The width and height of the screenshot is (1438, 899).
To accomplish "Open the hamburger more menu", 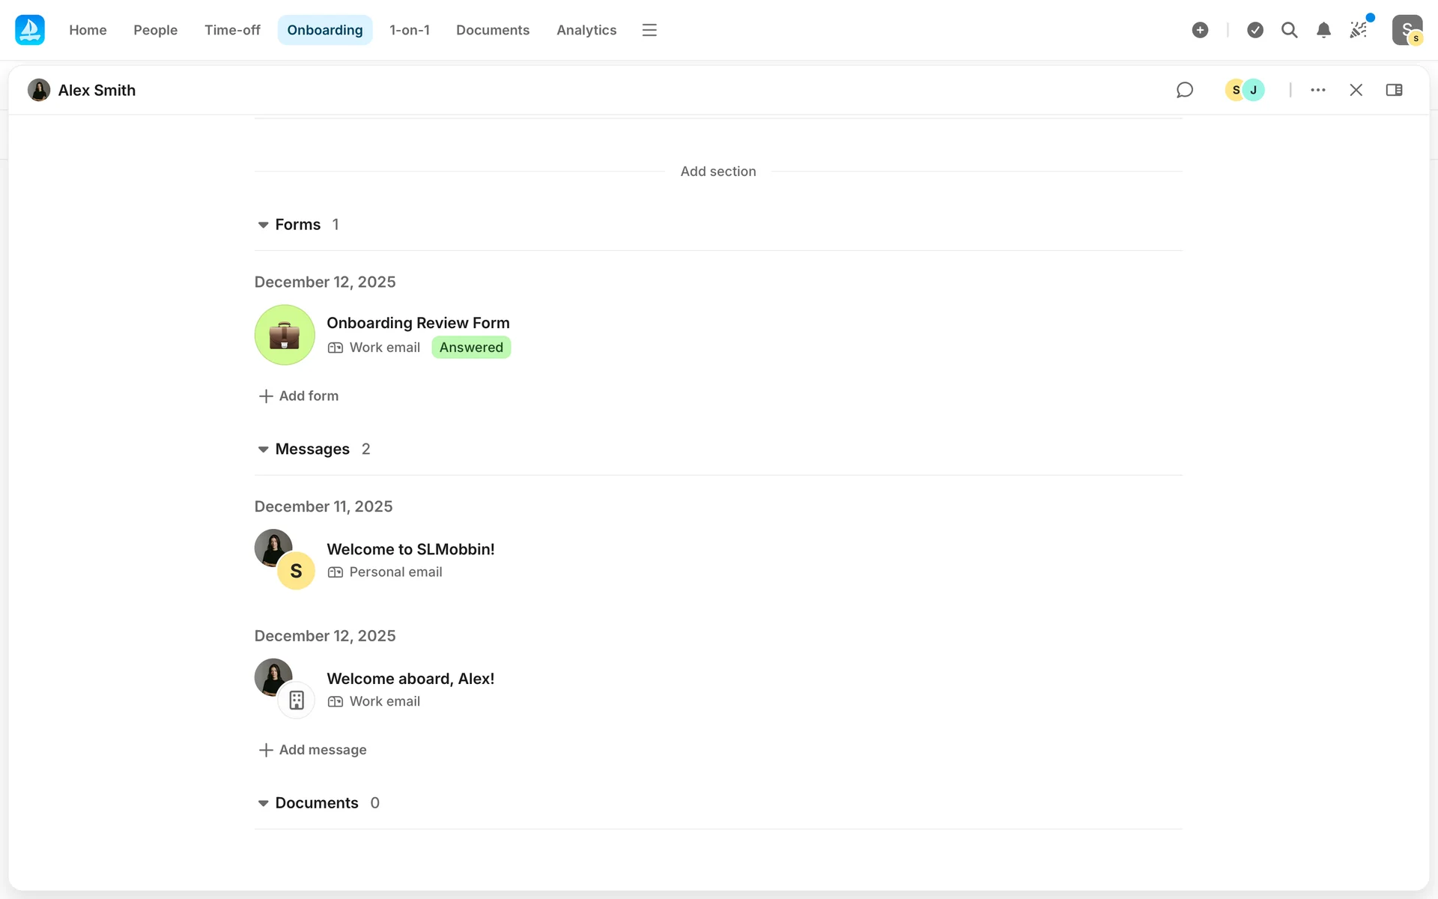I will [649, 30].
